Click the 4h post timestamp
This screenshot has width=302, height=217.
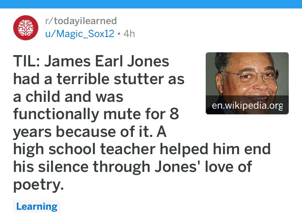click(x=129, y=34)
